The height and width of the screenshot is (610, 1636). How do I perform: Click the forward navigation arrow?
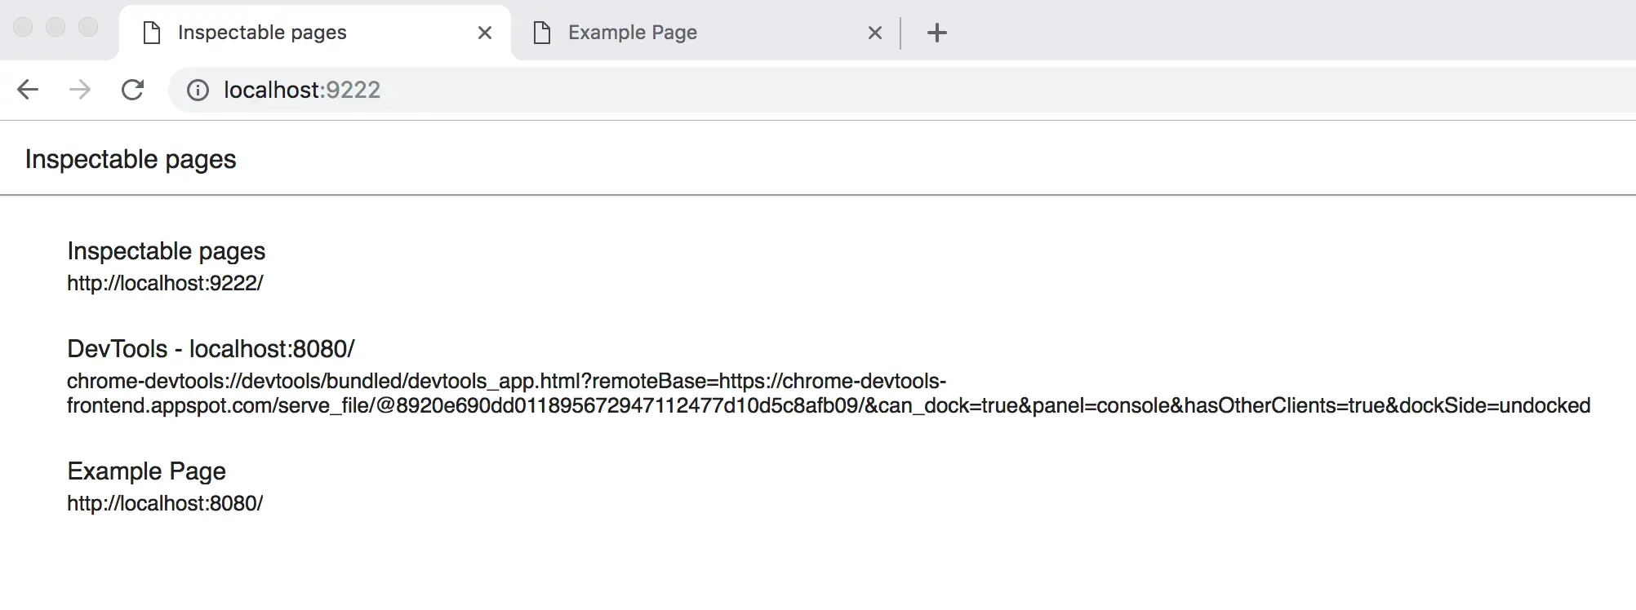[80, 90]
